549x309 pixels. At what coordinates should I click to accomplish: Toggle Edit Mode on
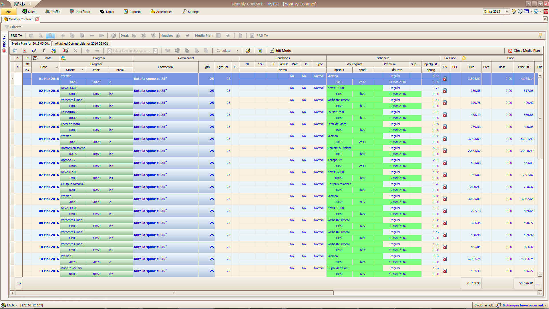(280, 51)
